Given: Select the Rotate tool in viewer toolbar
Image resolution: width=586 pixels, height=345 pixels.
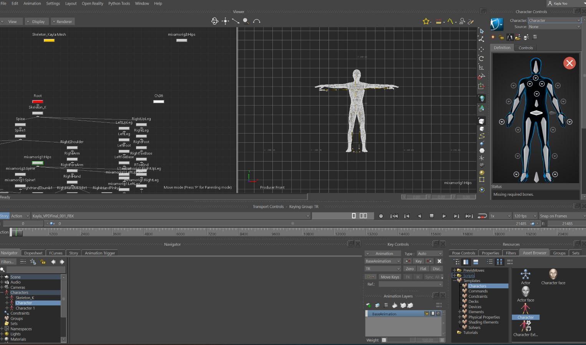Looking at the screenshot, I should tap(481, 58).
